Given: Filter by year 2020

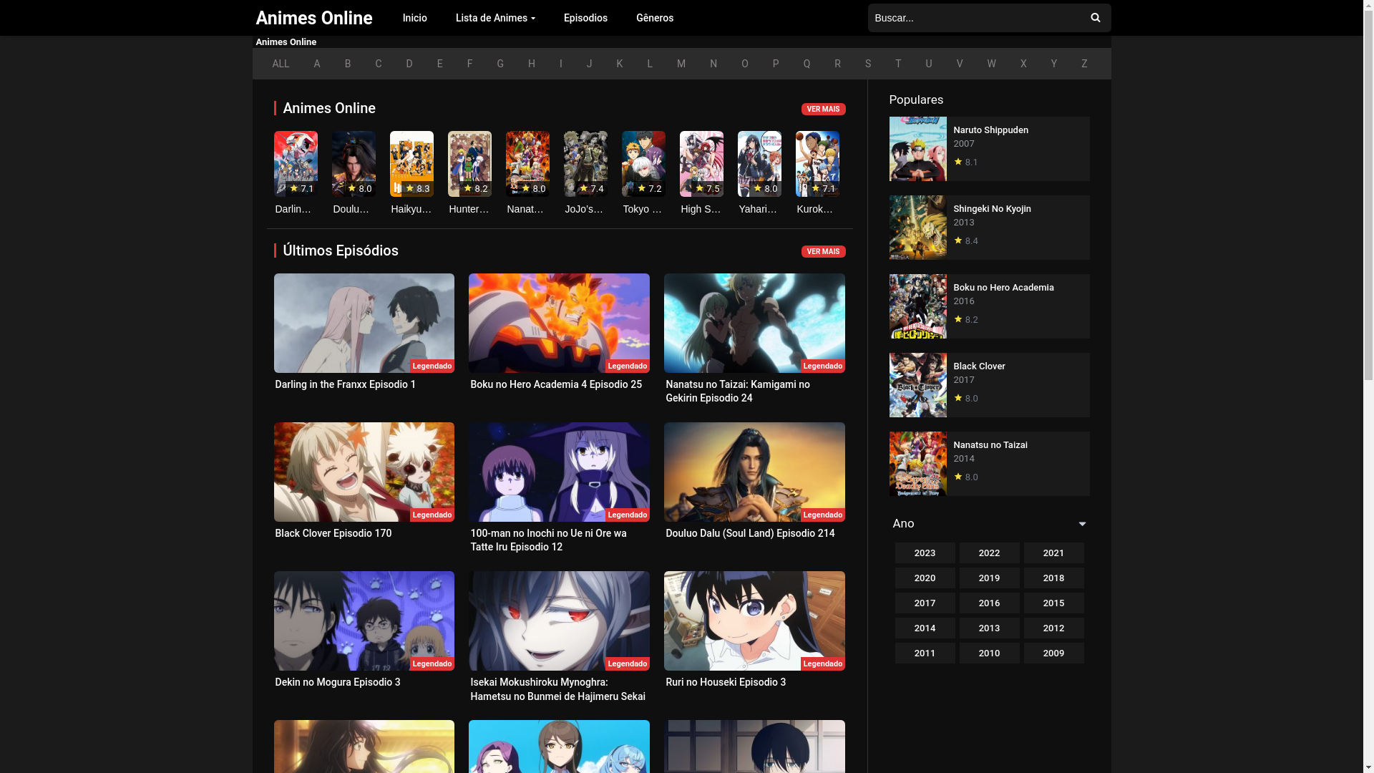Looking at the screenshot, I should (925, 578).
